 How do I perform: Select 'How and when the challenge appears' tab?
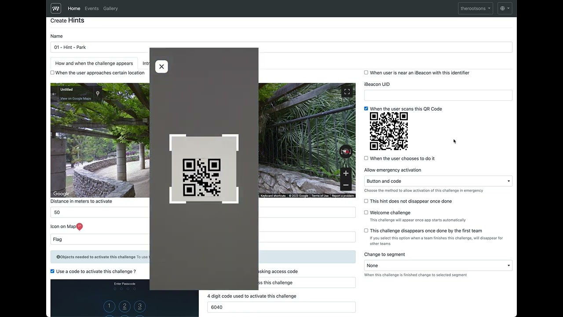click(94, 63)
